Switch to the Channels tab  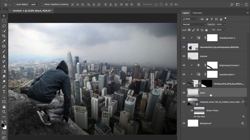(x=197, y=13)
